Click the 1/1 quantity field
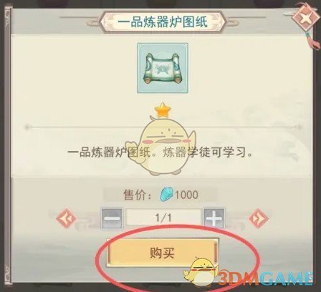The width and height of the screenshot is (321, 292). (163, 218)
